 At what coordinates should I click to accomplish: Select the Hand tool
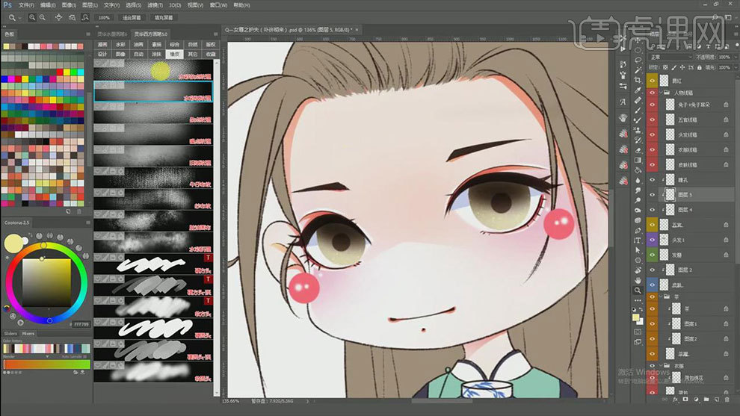(x=638, y=280)
